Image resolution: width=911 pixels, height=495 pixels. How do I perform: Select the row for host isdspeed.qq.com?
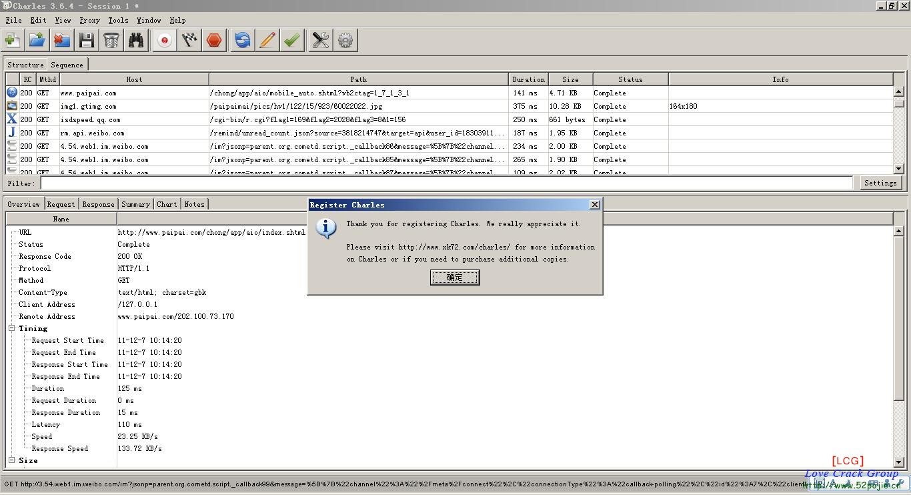pos(449,119)
